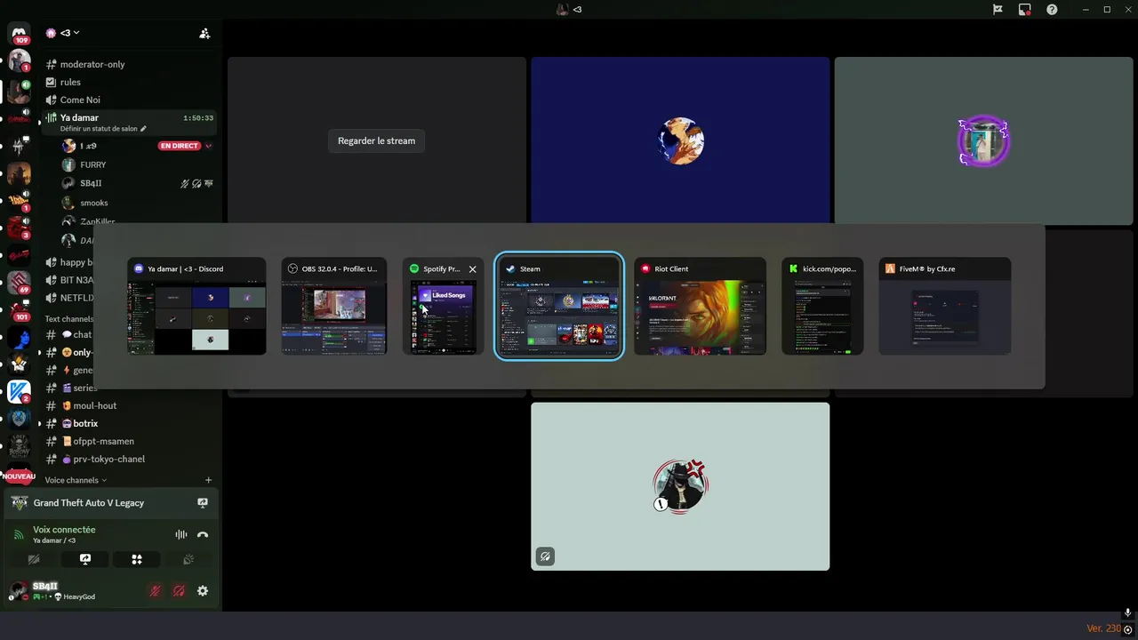The width and height of the screenshot is (1138, 640).
Task: Click Définir un statut de salon text
Action: click(x=99, y=129)
